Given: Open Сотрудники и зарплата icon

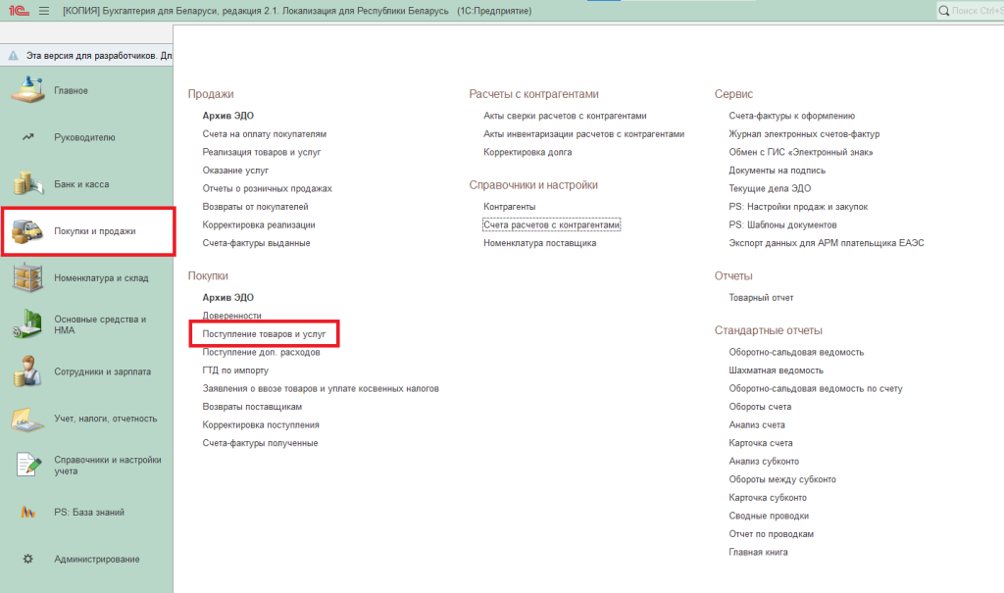Looking at the screenshot, I should [27, 371].
